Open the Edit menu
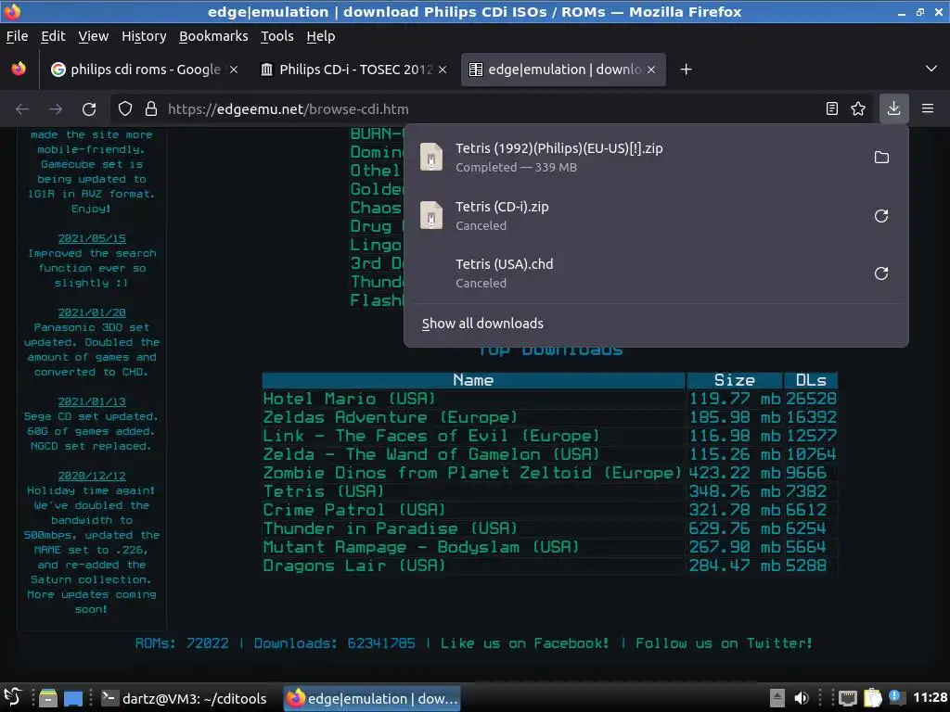This screenshot has height=712, width=950. (53, 36)
